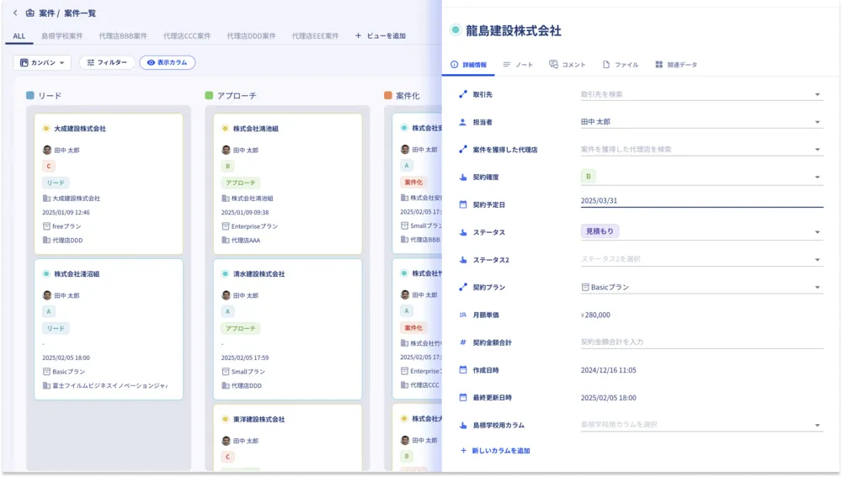Expand the 取引先 search dropdown

[x=817, y=94]
